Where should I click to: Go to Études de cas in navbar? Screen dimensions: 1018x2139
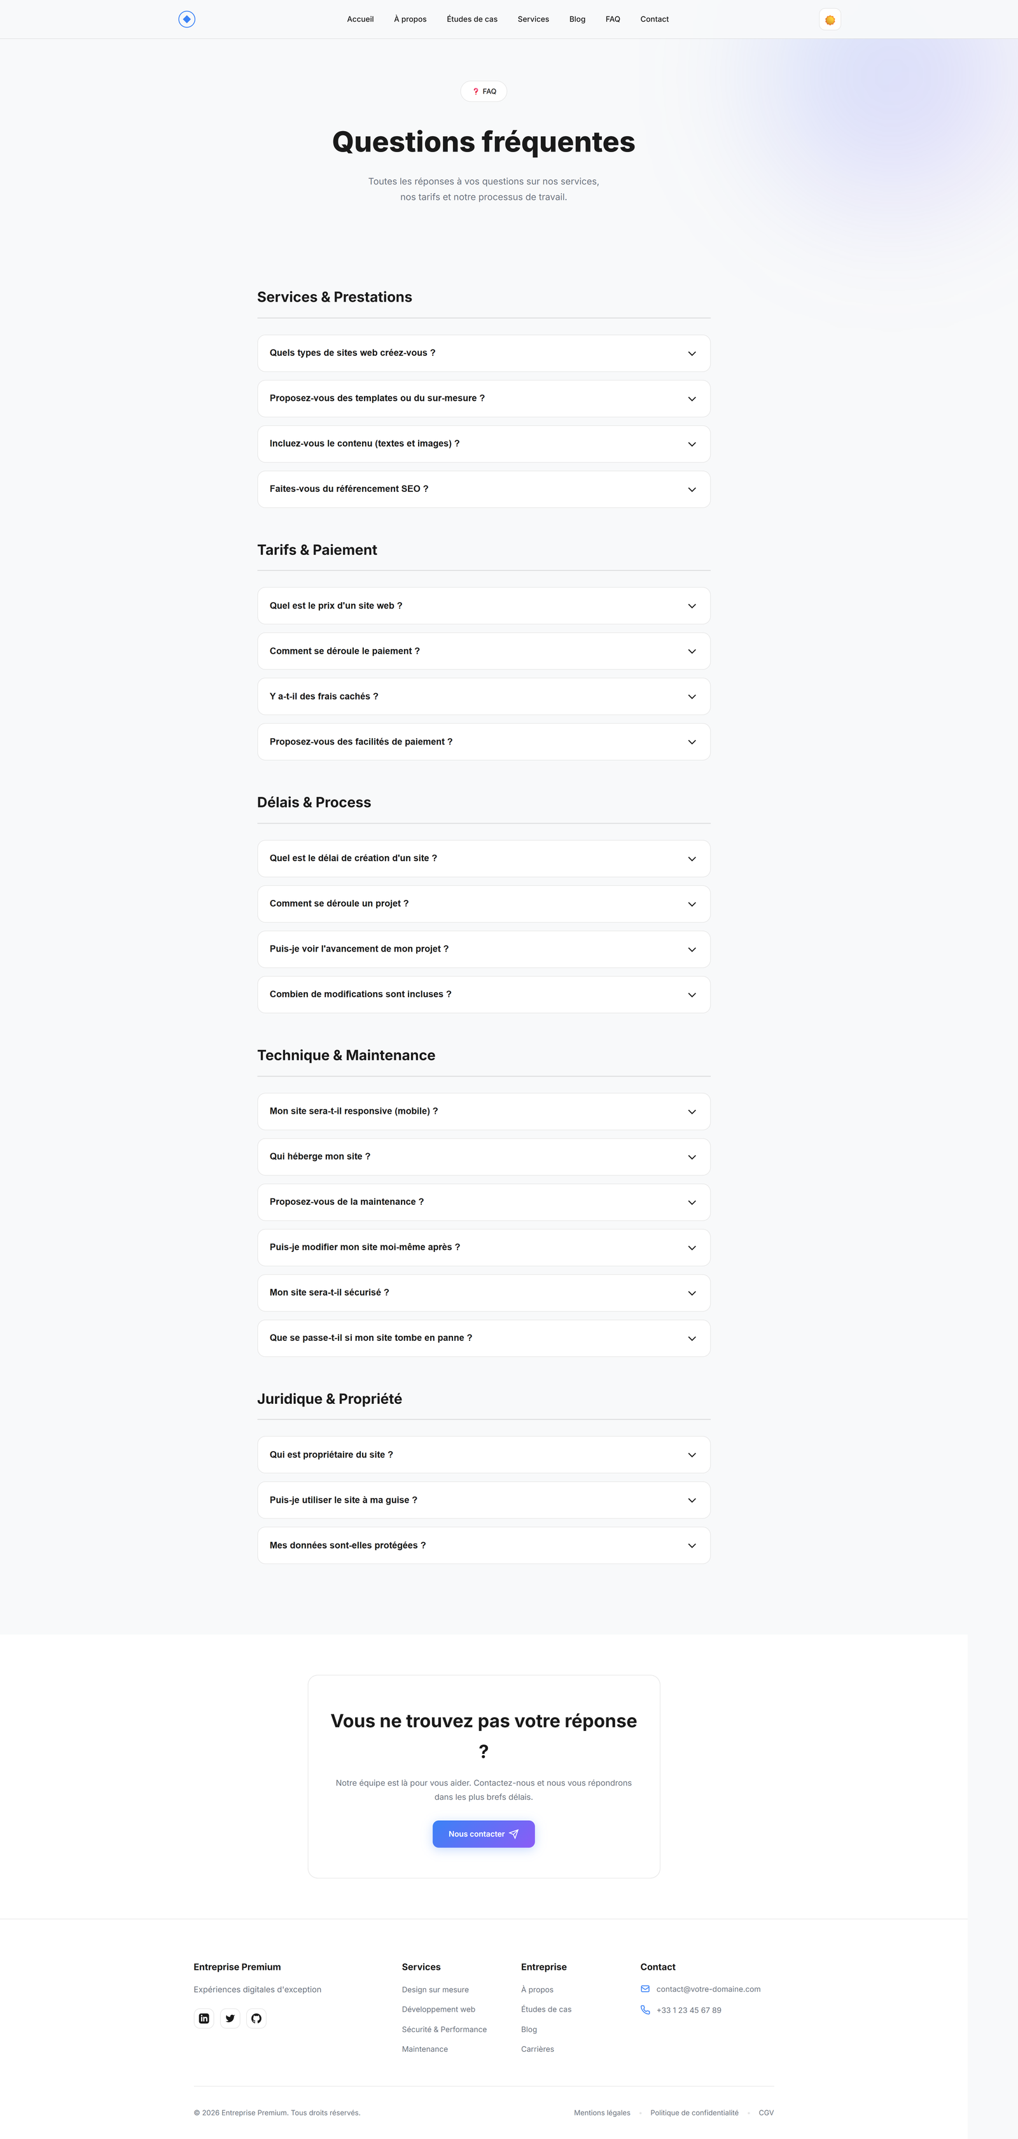[x=471, y=19]
